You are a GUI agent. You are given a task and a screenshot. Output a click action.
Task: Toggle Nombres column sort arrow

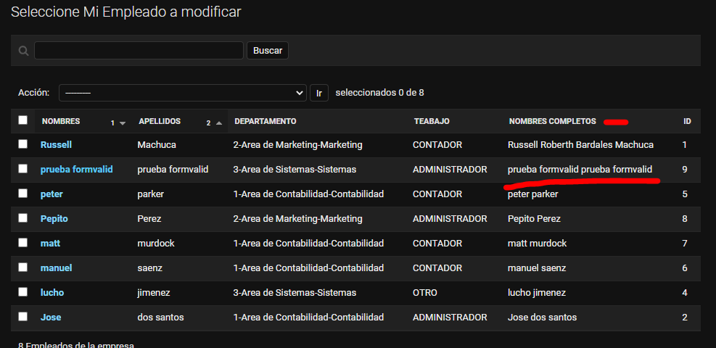coord(123,123)
